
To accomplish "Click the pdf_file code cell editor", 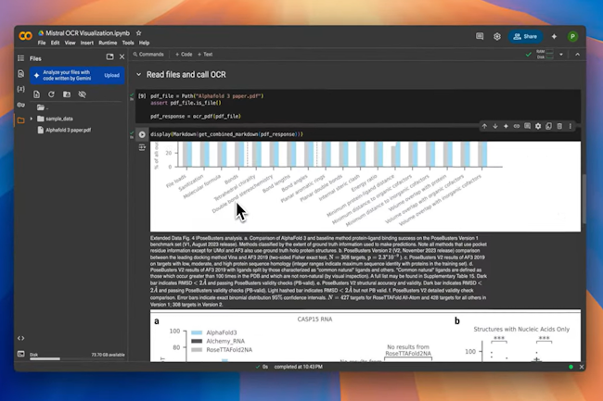I will [x=358, y=107].
